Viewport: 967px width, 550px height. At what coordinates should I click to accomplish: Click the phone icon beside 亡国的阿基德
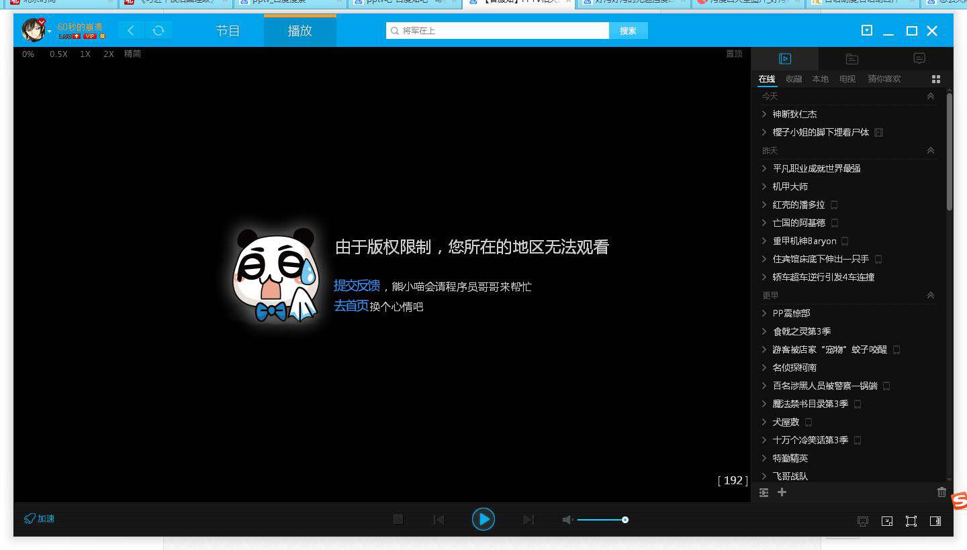[835, 223]
